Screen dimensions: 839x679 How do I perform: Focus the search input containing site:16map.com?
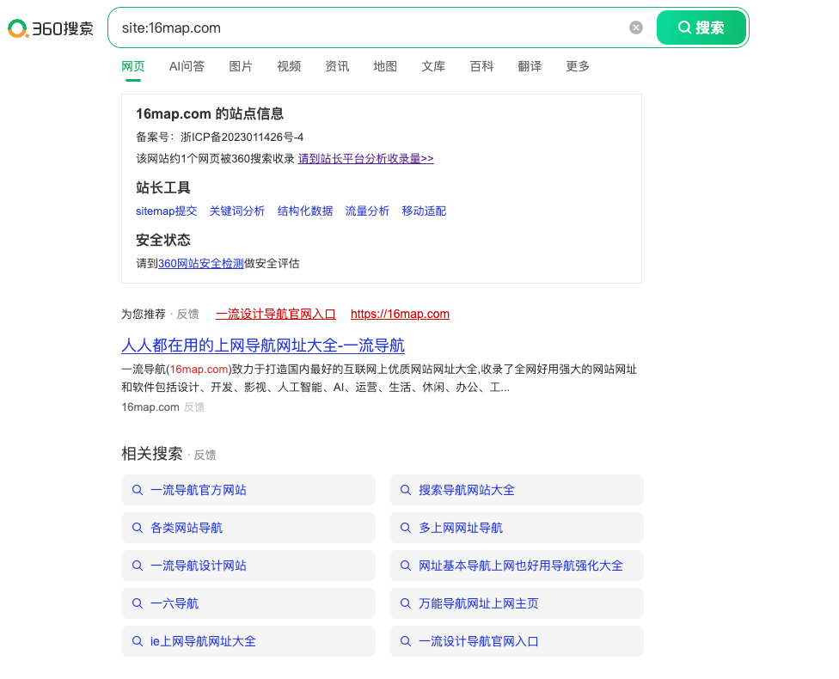(369, 28)
